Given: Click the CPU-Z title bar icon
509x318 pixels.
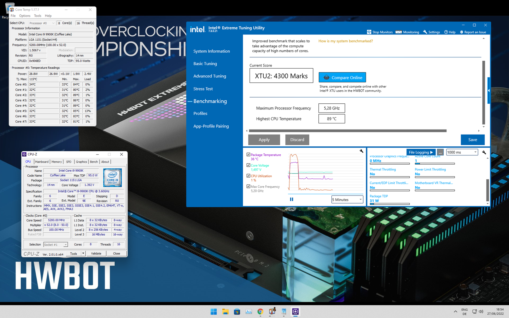Looking at the screenshot, I should [24, 154].
